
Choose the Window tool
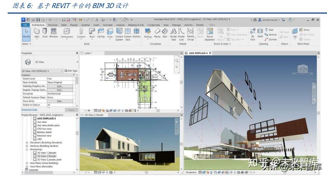tap(53, 33)
